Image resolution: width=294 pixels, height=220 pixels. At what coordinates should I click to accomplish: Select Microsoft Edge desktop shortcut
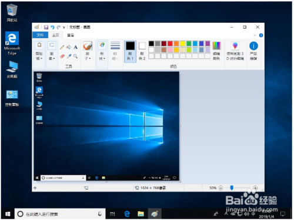pos(12,43)
